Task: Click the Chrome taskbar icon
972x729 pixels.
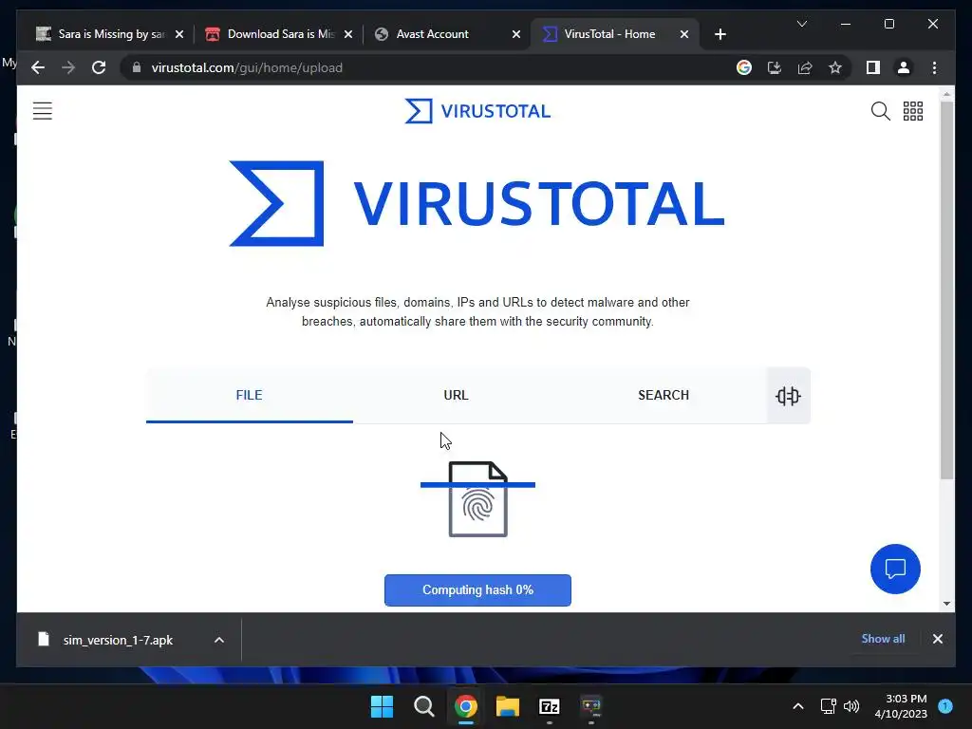Action: (x=465, y=706)
